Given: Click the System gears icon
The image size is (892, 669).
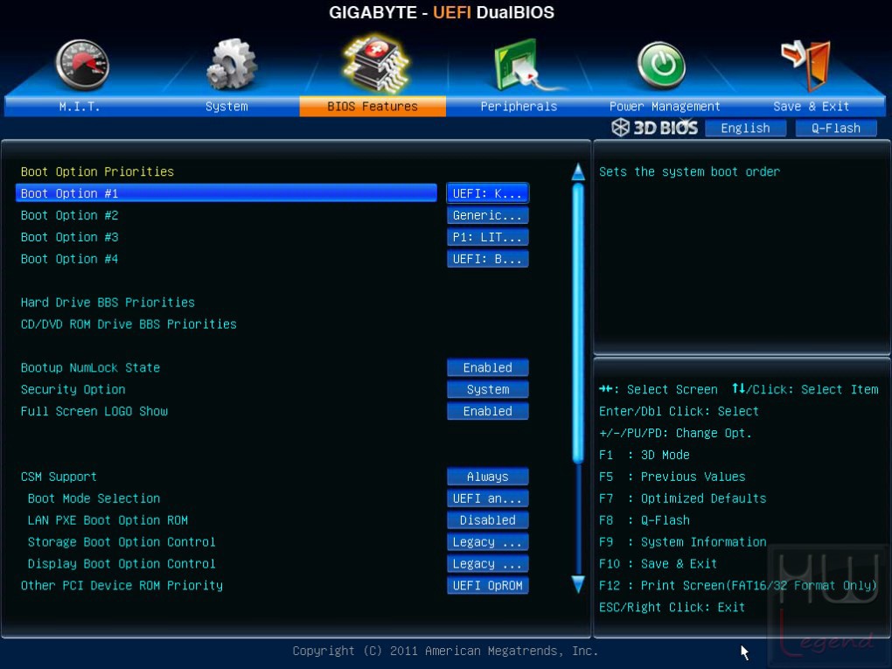Looking at the screenshot, I should point(232,64).
